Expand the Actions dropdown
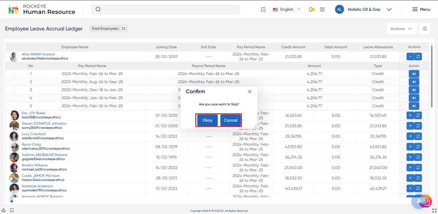Image resolution: width=438 pixels, height=214 pixels. [401, 29]
